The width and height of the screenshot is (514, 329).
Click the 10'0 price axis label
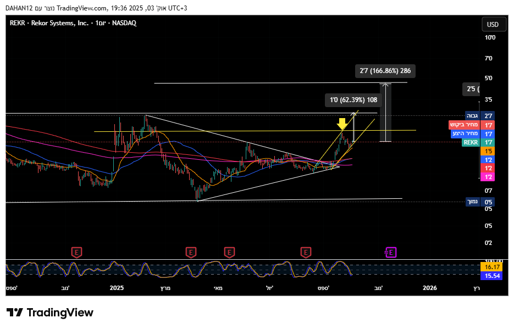pos(490,37)
